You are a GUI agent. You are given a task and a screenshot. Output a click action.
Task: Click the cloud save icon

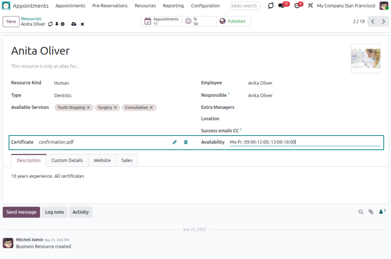coord(74,24)
